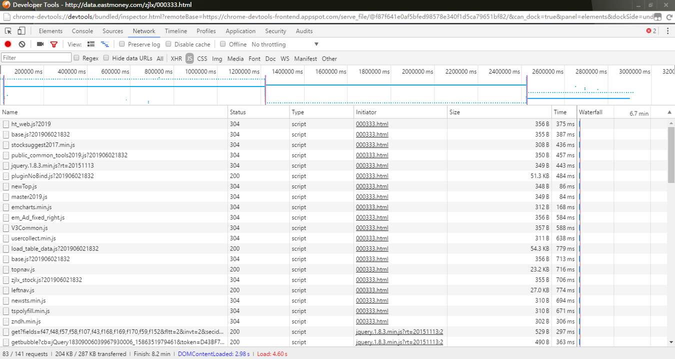The width and height of the screenshot is (675, 359).
Task: Toggle the overview waterfall view icon
Action: pyautogui.click(x=104, y=44)
